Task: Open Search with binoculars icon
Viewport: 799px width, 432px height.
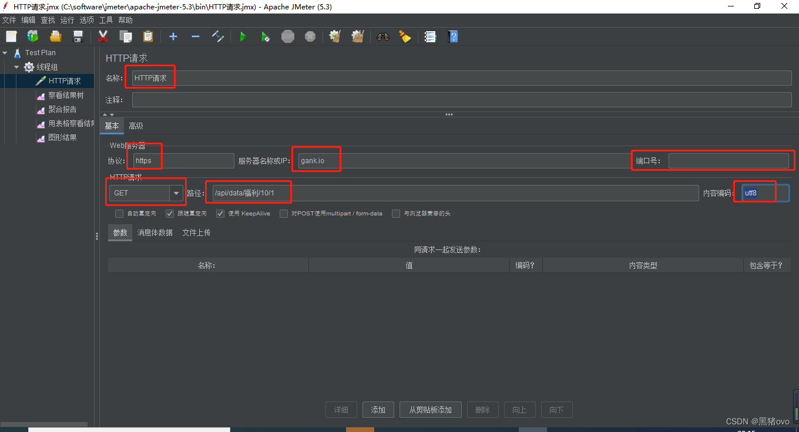Action: pos(383,36)
